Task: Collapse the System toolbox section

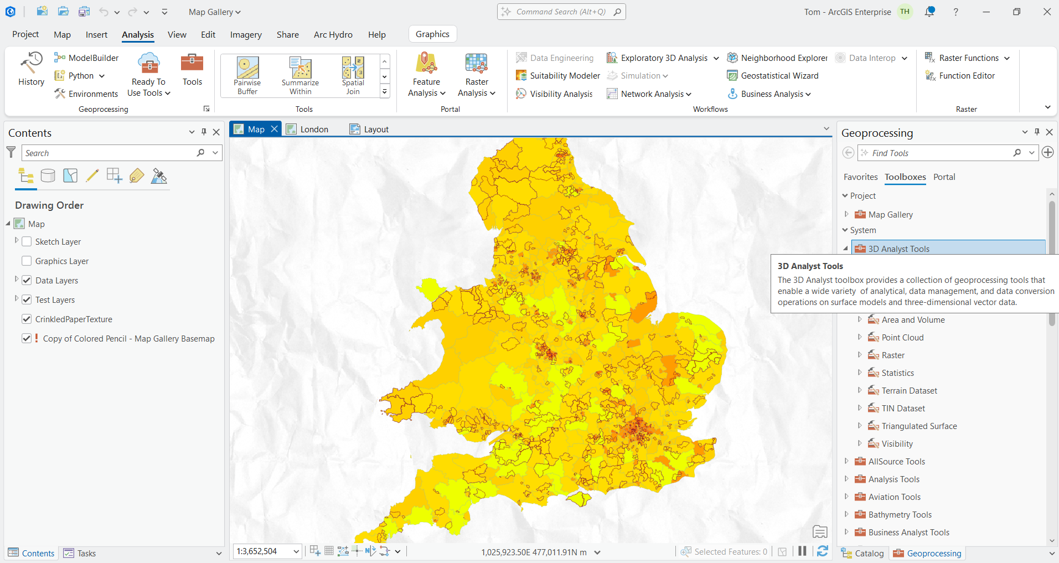Action: 845,230
